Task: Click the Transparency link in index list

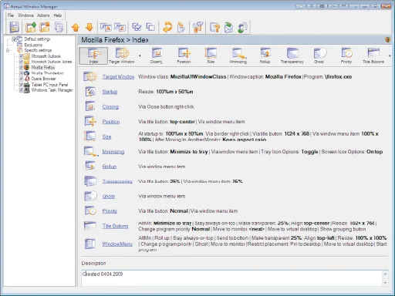Action: click(117, 181)
